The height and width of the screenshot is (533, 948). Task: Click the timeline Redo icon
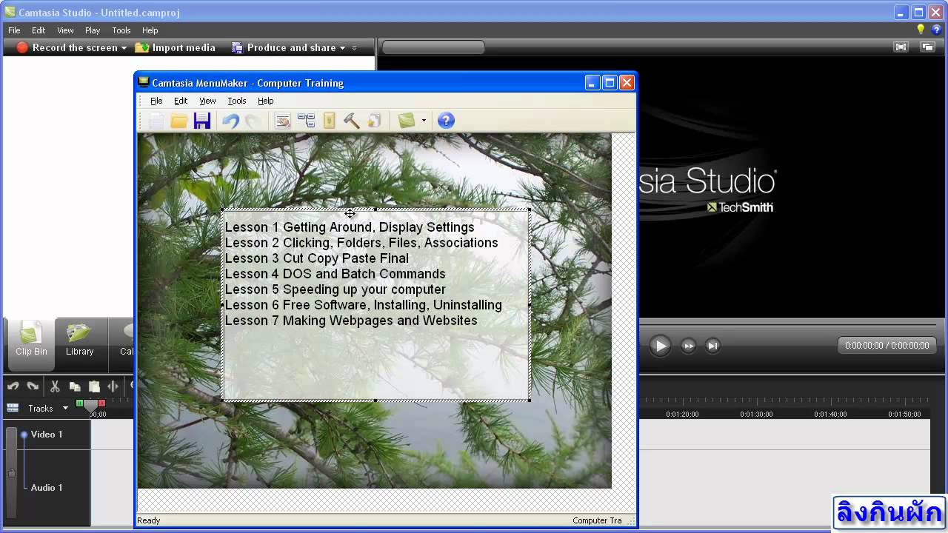(x=33, y=386)
